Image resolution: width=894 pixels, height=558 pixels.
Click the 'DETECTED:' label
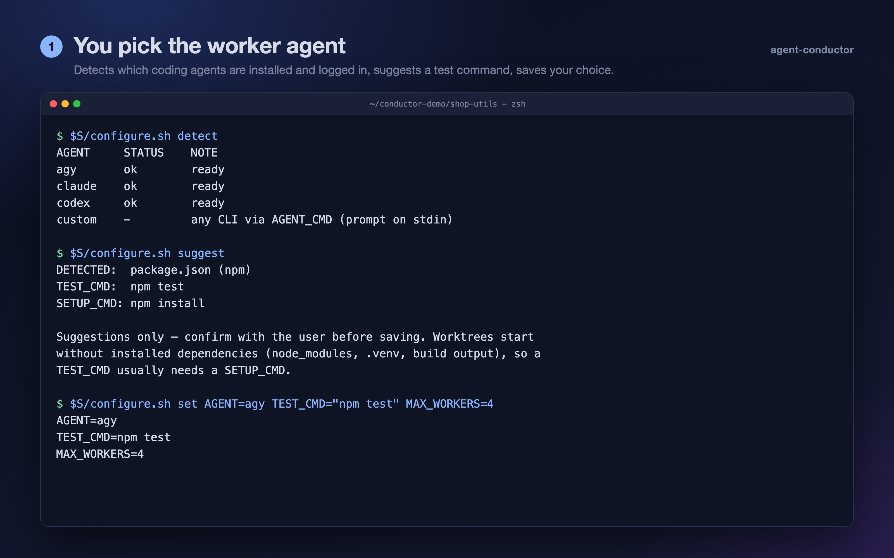[x=86, y=270]
